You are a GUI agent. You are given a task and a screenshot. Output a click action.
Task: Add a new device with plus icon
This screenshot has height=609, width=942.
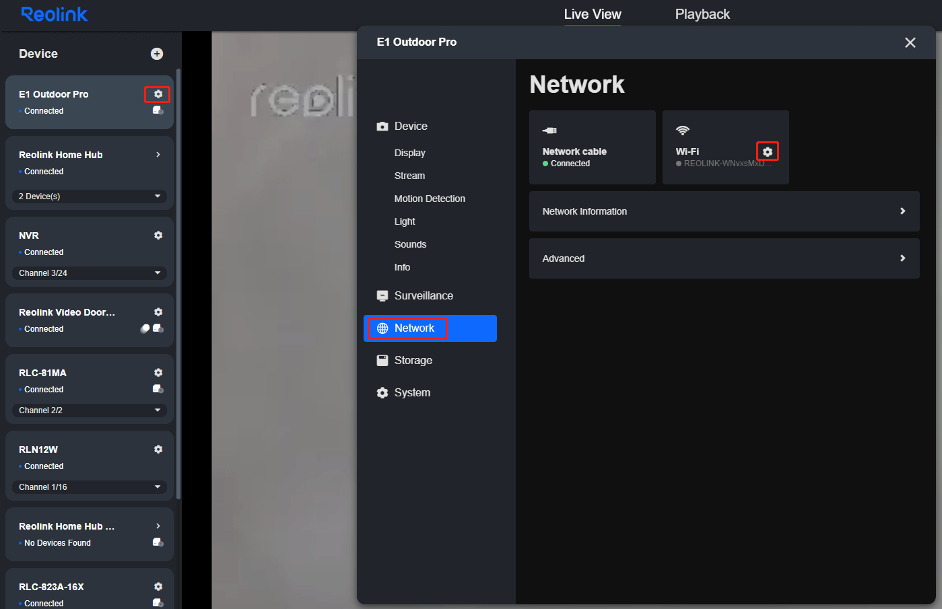(x=157, y=54)
